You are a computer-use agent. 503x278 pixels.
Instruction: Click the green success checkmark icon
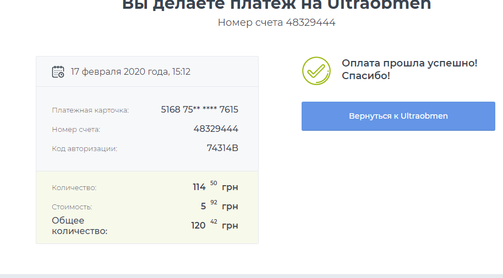pos(316,71)
